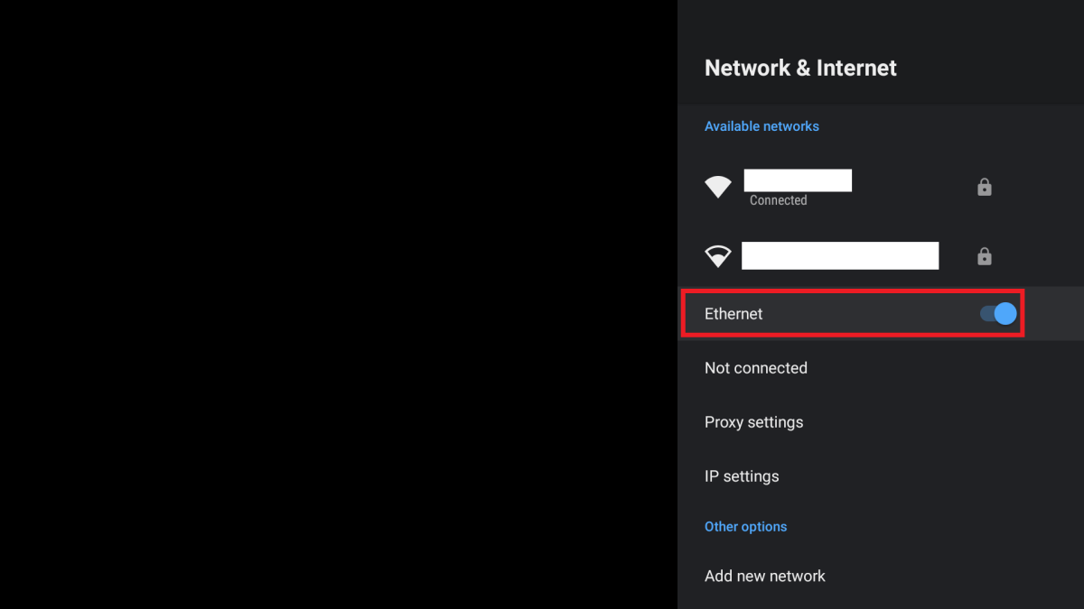Screen dimensions: 1084x609
Task: Open Proxy settings
Action: click(753, 421)
